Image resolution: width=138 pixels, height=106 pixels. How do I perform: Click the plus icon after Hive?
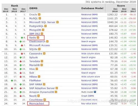(x=37, y=69)
